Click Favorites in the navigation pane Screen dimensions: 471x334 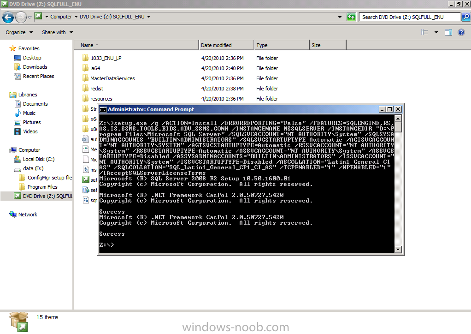(x=29, y=48)
